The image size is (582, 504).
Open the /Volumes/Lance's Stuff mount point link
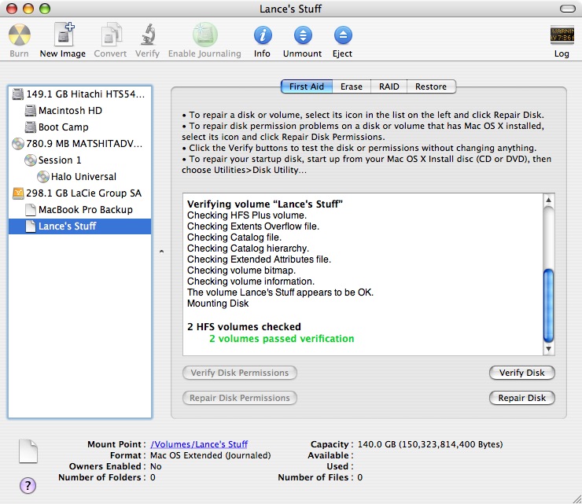199,444
